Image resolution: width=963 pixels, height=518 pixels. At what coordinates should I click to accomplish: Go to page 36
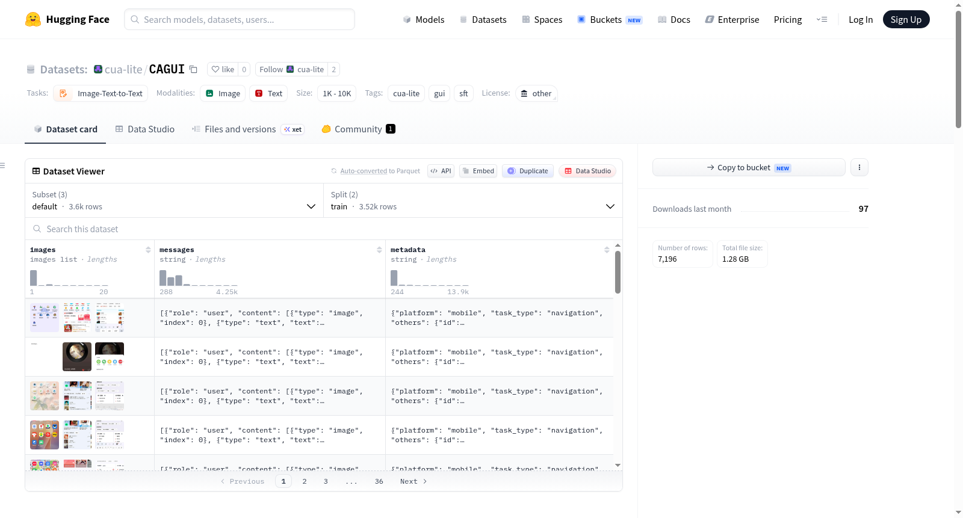click(379, 481)
